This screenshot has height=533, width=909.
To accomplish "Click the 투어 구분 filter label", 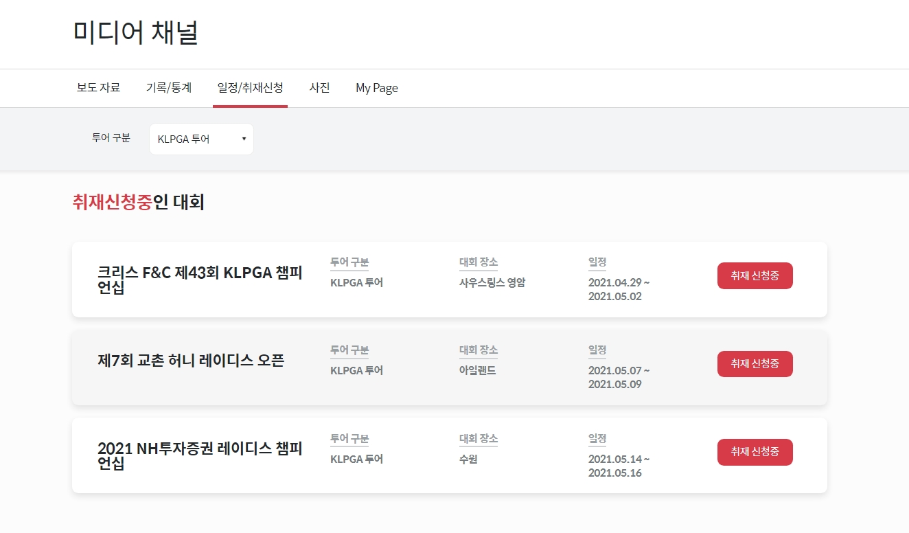I will 111,137.
